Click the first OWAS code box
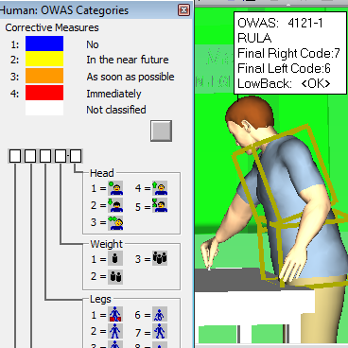 pos(15,156)
